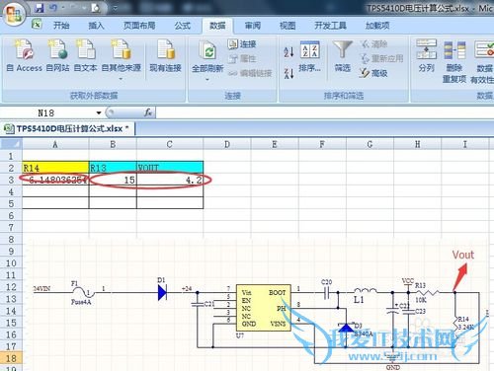Open the Sort (排序) dialog
Screen dimensions: 494x371
(x=309, y=56)
